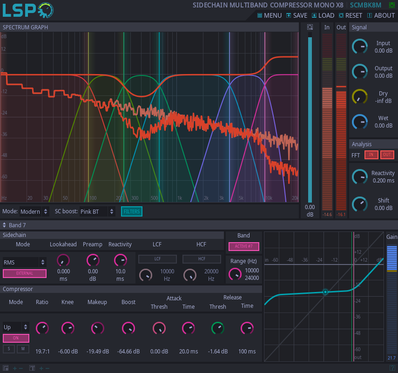Click the -19.49 dB makeup value

(x=98, y=352)
